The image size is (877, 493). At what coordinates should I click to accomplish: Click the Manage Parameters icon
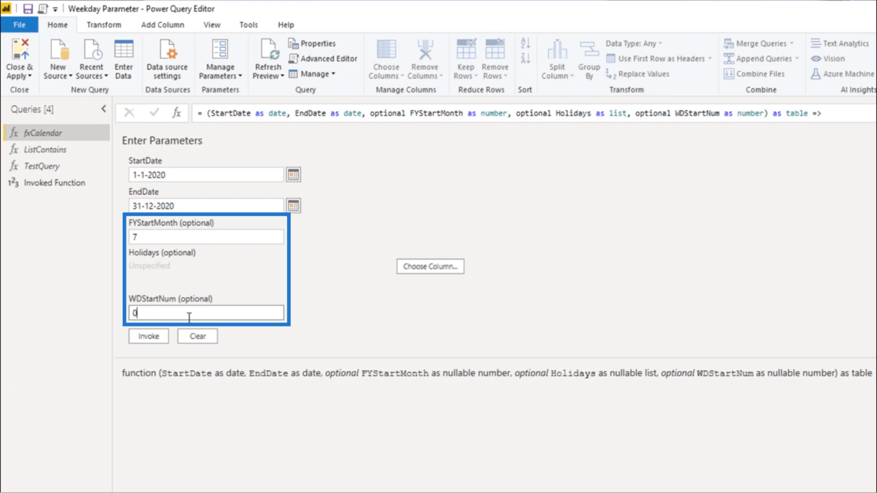pos(220,50)
